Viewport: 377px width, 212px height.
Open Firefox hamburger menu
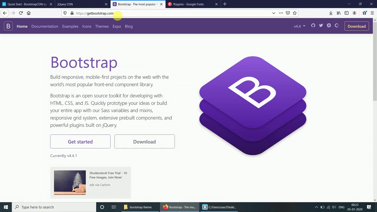click(x=372, y=13)
